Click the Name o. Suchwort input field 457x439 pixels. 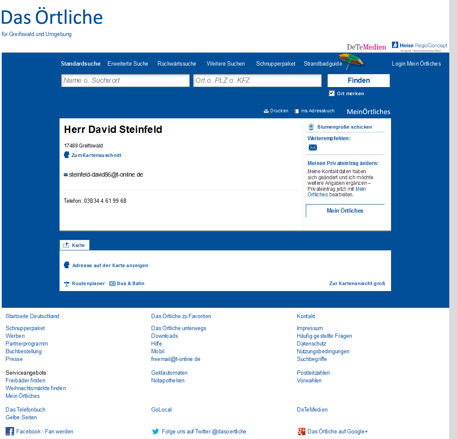pos(125,81)
